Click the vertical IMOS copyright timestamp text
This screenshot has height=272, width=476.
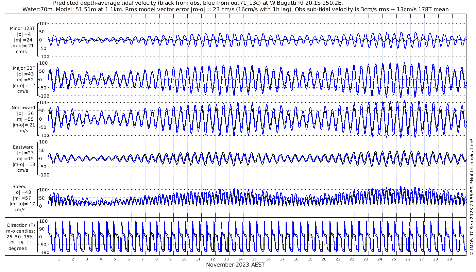[x=472, y=197]
